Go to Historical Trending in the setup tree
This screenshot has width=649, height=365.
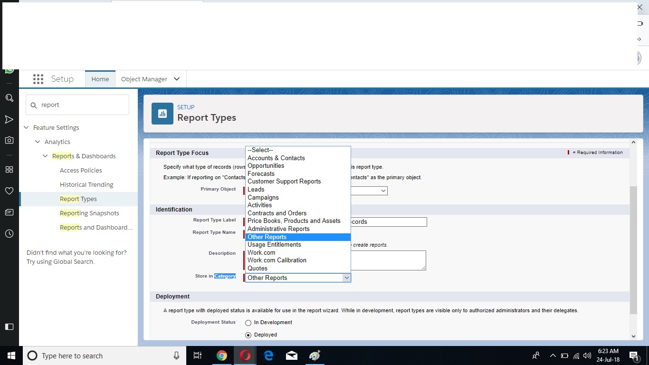[x=86, y=184]
